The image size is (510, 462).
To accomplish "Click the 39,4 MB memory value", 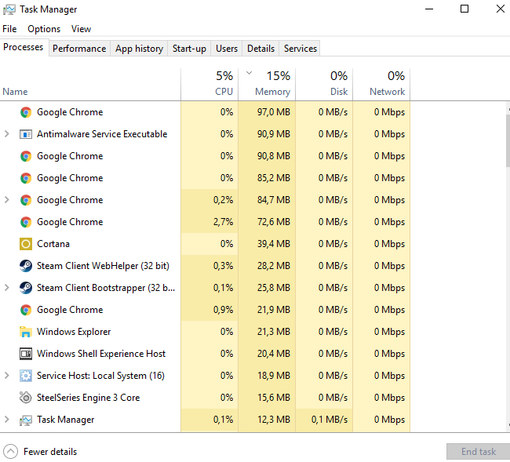I will 267,244.
